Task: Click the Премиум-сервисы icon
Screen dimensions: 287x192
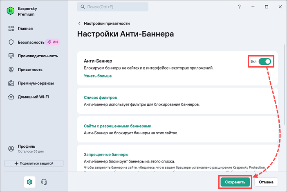Action: pos(11,83)
